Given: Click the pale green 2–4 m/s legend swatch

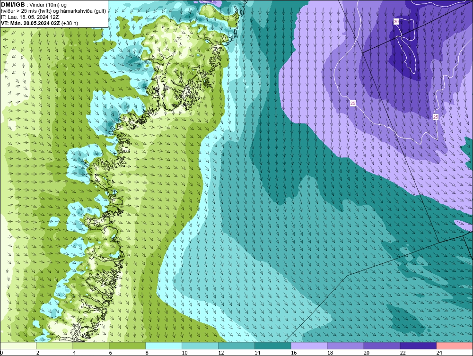Looking at the screenshot, I should 54,346.
